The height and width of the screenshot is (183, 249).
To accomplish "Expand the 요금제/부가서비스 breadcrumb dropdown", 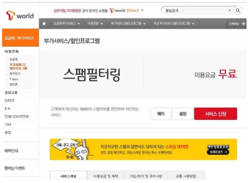I will pos(78,24).
